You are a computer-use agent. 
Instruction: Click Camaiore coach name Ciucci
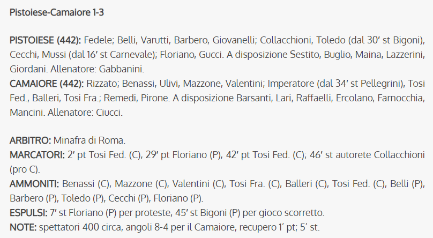[x=109, y=113]
